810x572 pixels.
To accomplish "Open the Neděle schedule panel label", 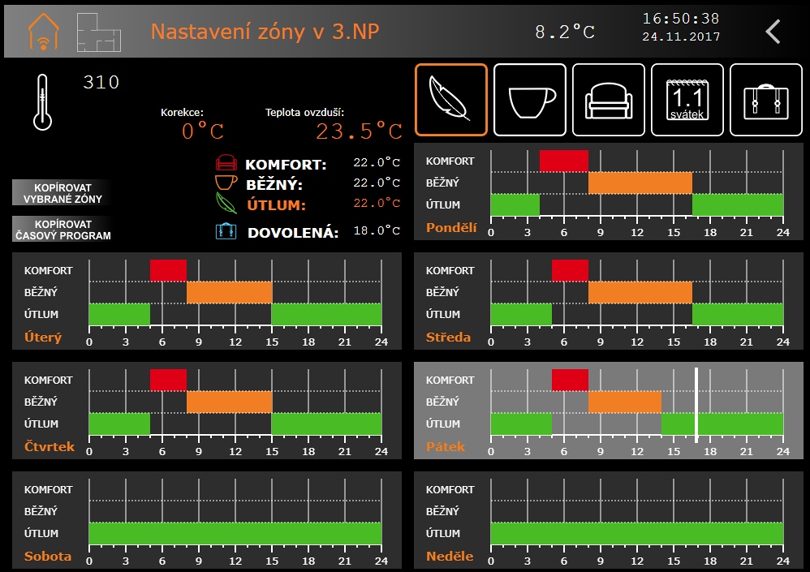I will [450, 557].
